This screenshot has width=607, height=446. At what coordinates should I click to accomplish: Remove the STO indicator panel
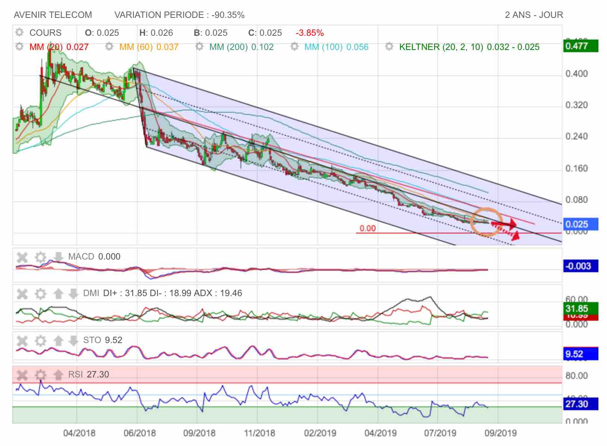point(22,340)
